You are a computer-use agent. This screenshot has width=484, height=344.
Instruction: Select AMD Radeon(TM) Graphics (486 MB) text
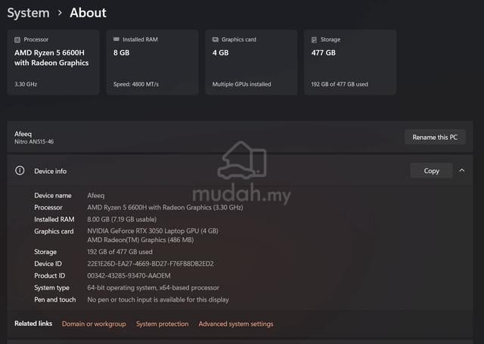tap(141, 240)
